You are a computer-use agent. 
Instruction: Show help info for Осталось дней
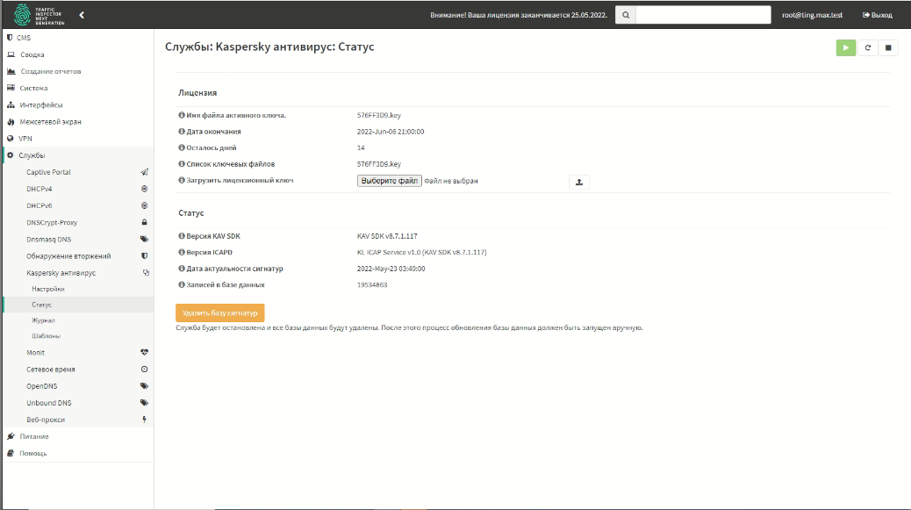click(x=182, y=148)
